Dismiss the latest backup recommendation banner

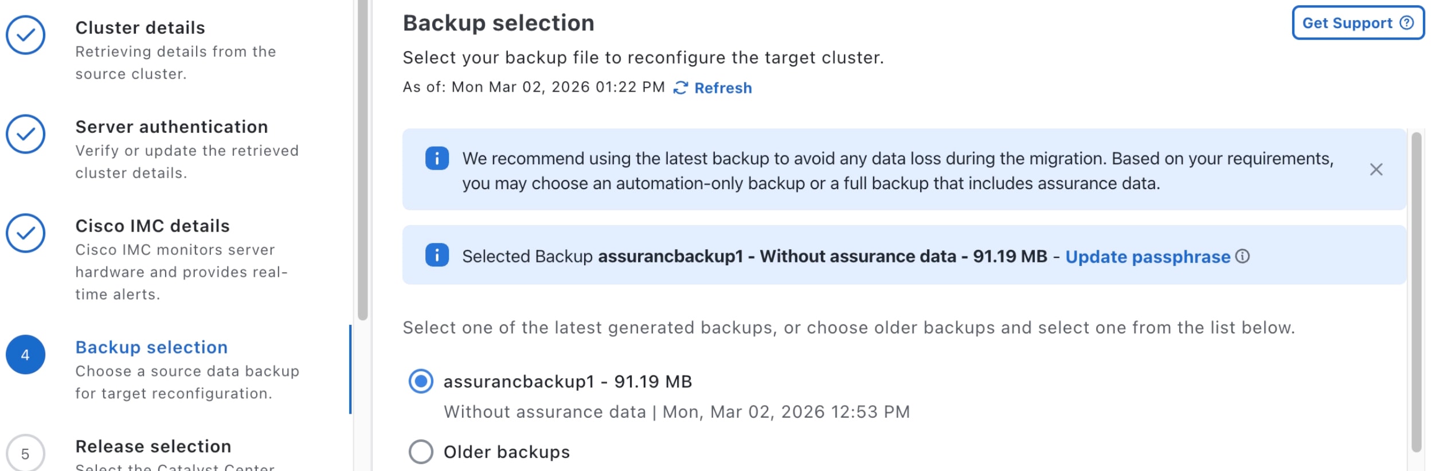[1376, 170]
